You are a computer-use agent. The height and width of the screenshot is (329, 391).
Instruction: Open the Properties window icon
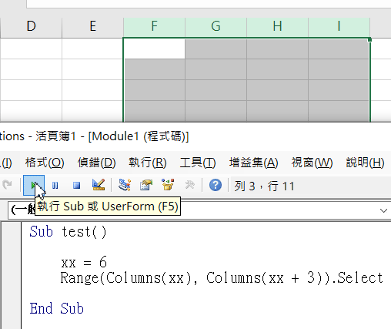(146, 185)
